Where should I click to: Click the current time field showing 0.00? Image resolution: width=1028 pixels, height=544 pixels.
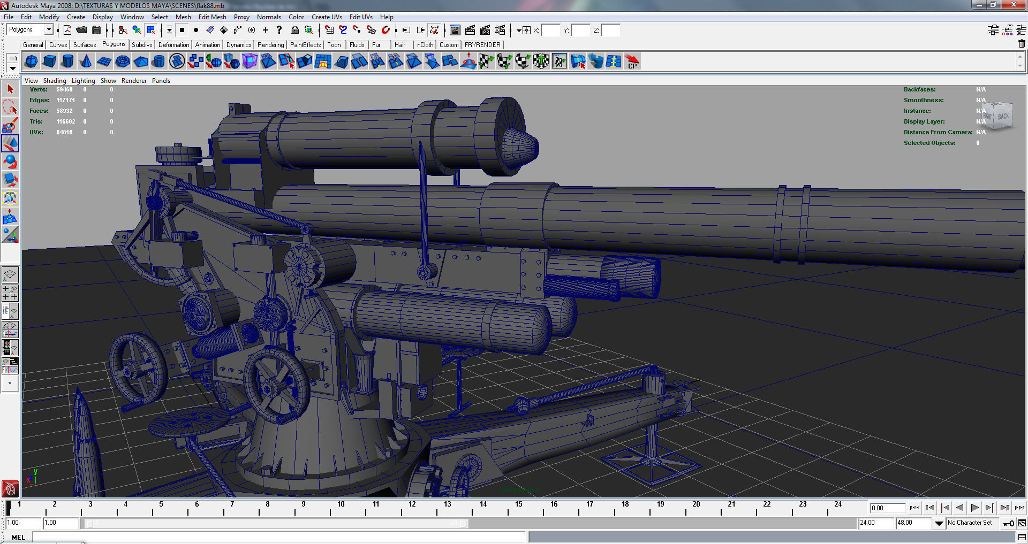point(887,508)
